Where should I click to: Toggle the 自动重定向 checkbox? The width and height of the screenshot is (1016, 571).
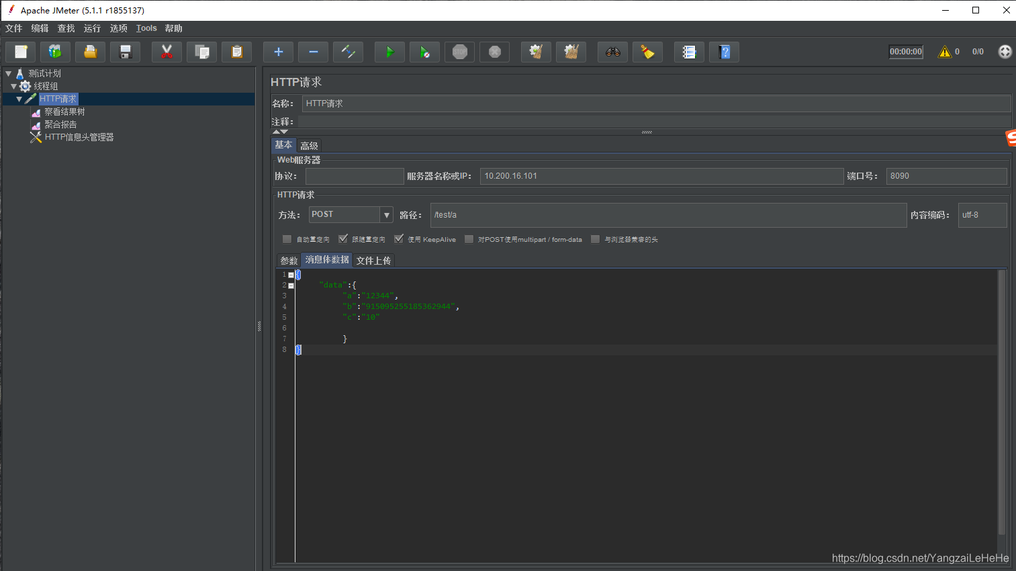[287, 239]
